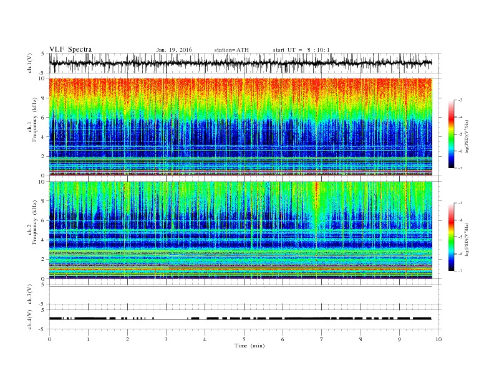Click the "7" tick on the time axis

point(322,339)
